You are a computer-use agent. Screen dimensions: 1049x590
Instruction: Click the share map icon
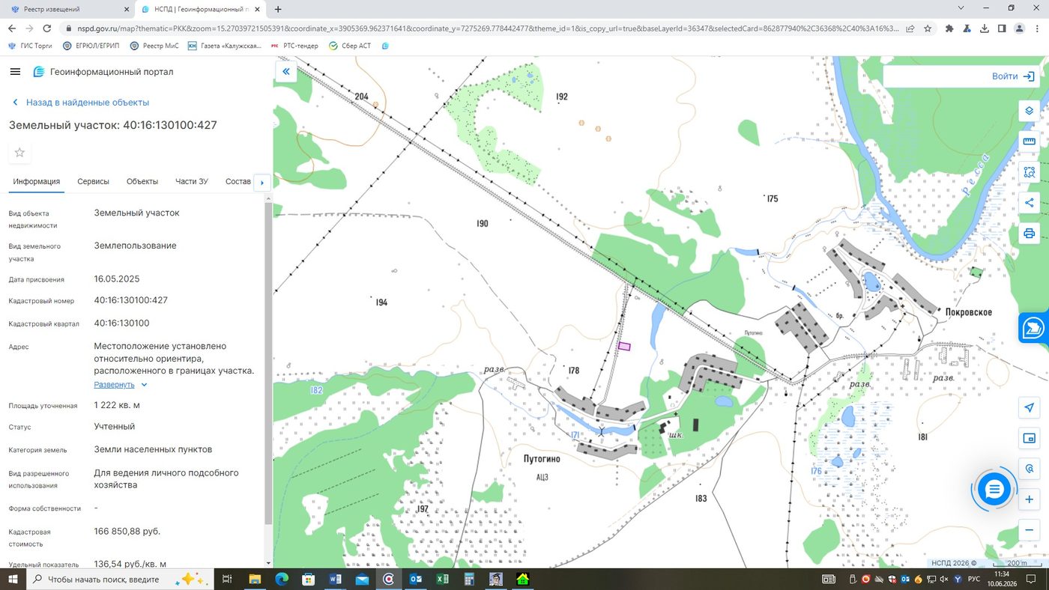1030,203
